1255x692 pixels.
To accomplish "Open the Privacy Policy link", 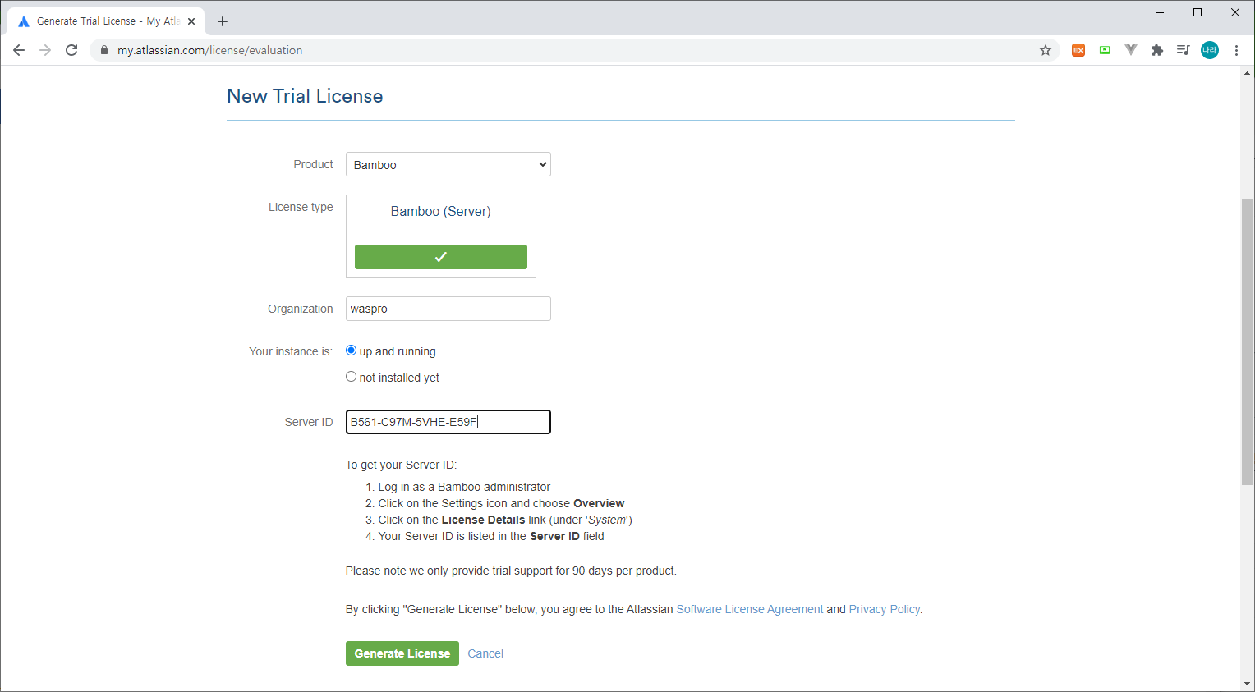I will 885,609.
